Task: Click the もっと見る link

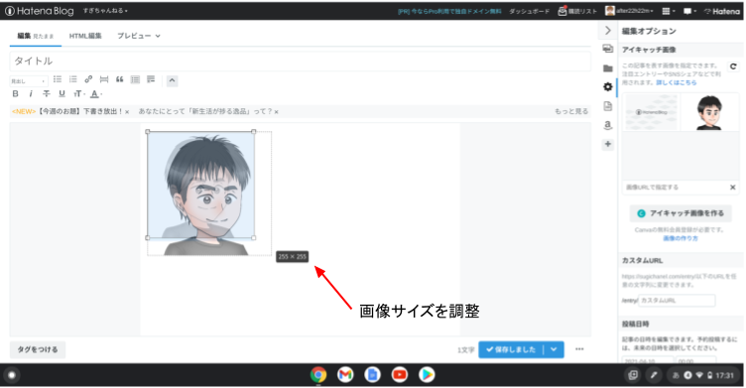Action: [x=571, y=111]
